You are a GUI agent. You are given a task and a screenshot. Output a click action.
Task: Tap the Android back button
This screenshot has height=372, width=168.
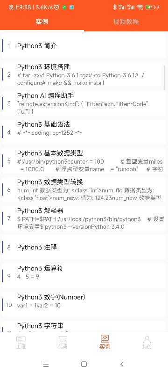[x=122, y=364]
